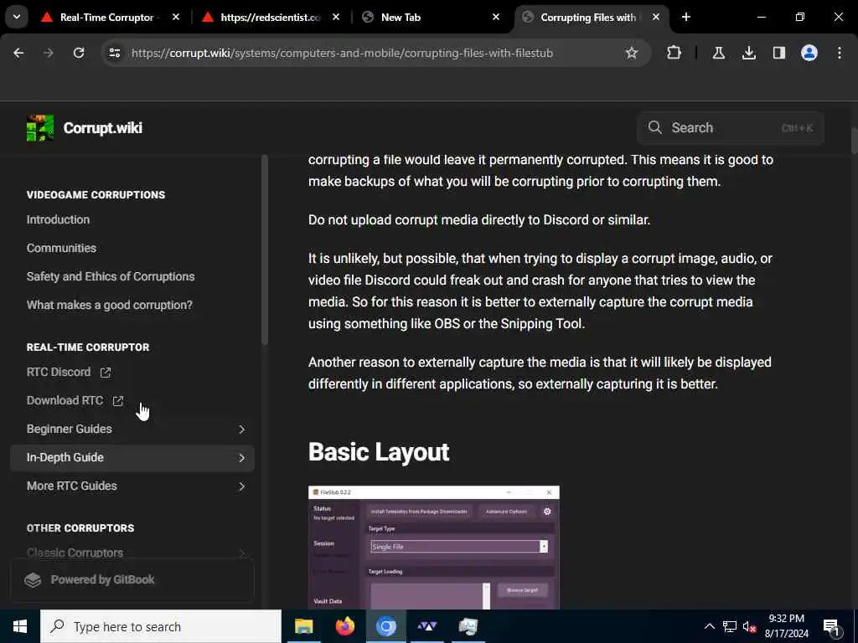The height and width of the screenshot is (643, 858).
Task: Select the Corrupting Files with tab
Action: [x=588, y=18]
